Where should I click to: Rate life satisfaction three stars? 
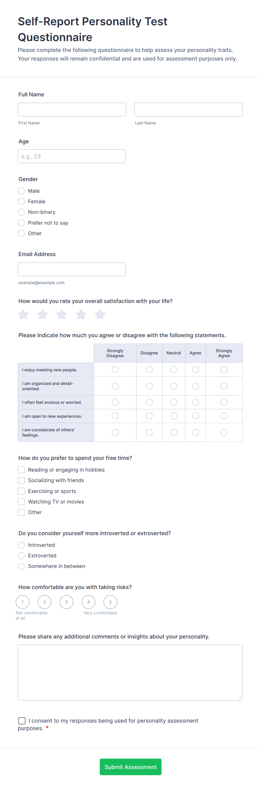pos(62,315)
